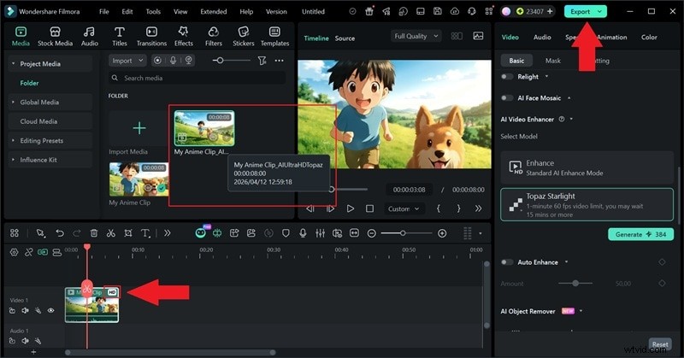
Task: Lock the Video 1 track
Action: (12, 310)
